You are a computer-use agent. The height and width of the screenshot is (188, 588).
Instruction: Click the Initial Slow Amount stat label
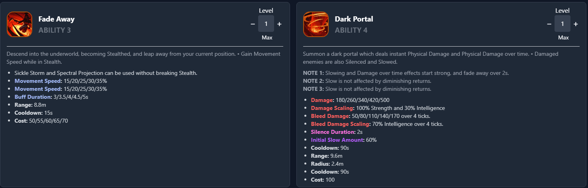[x=337, y=140]
